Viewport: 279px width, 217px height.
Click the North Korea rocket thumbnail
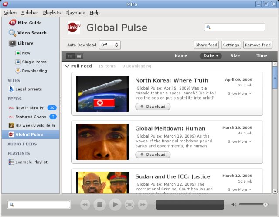click(x=102, y=94)
